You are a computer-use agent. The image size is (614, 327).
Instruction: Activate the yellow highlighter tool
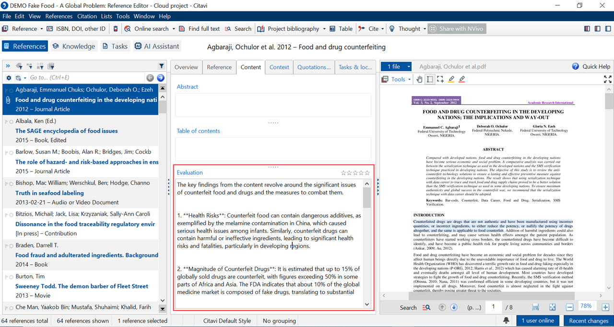click(x=451, y=79)
